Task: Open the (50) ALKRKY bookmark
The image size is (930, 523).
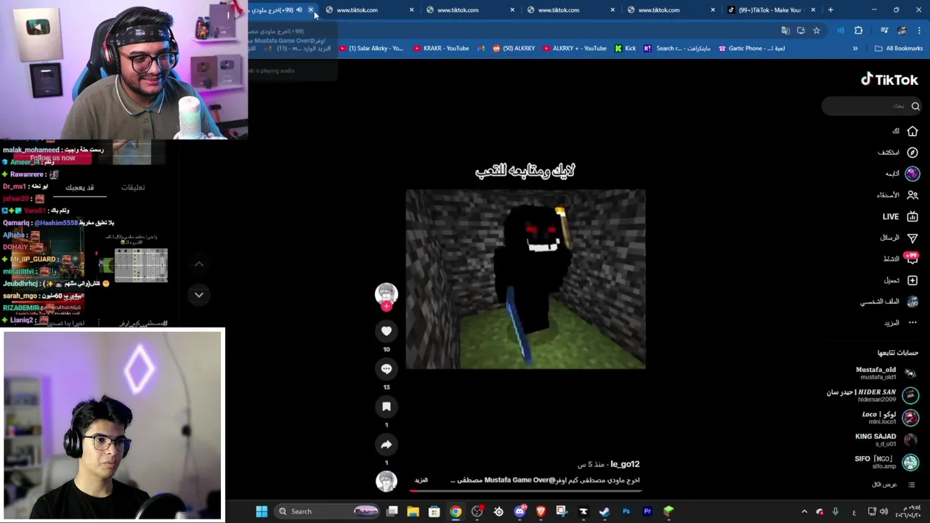Action: [x=514, y=49]
